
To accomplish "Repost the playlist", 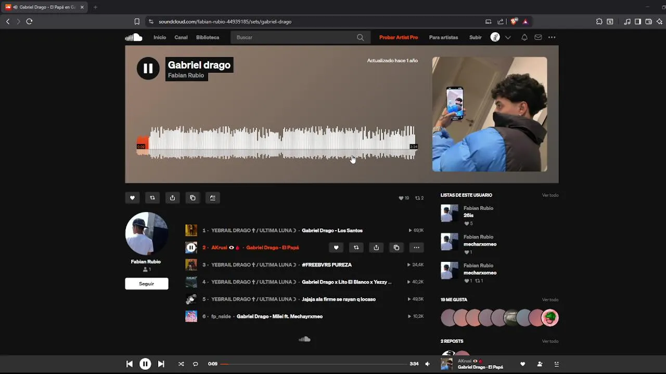I will (152, 198).
